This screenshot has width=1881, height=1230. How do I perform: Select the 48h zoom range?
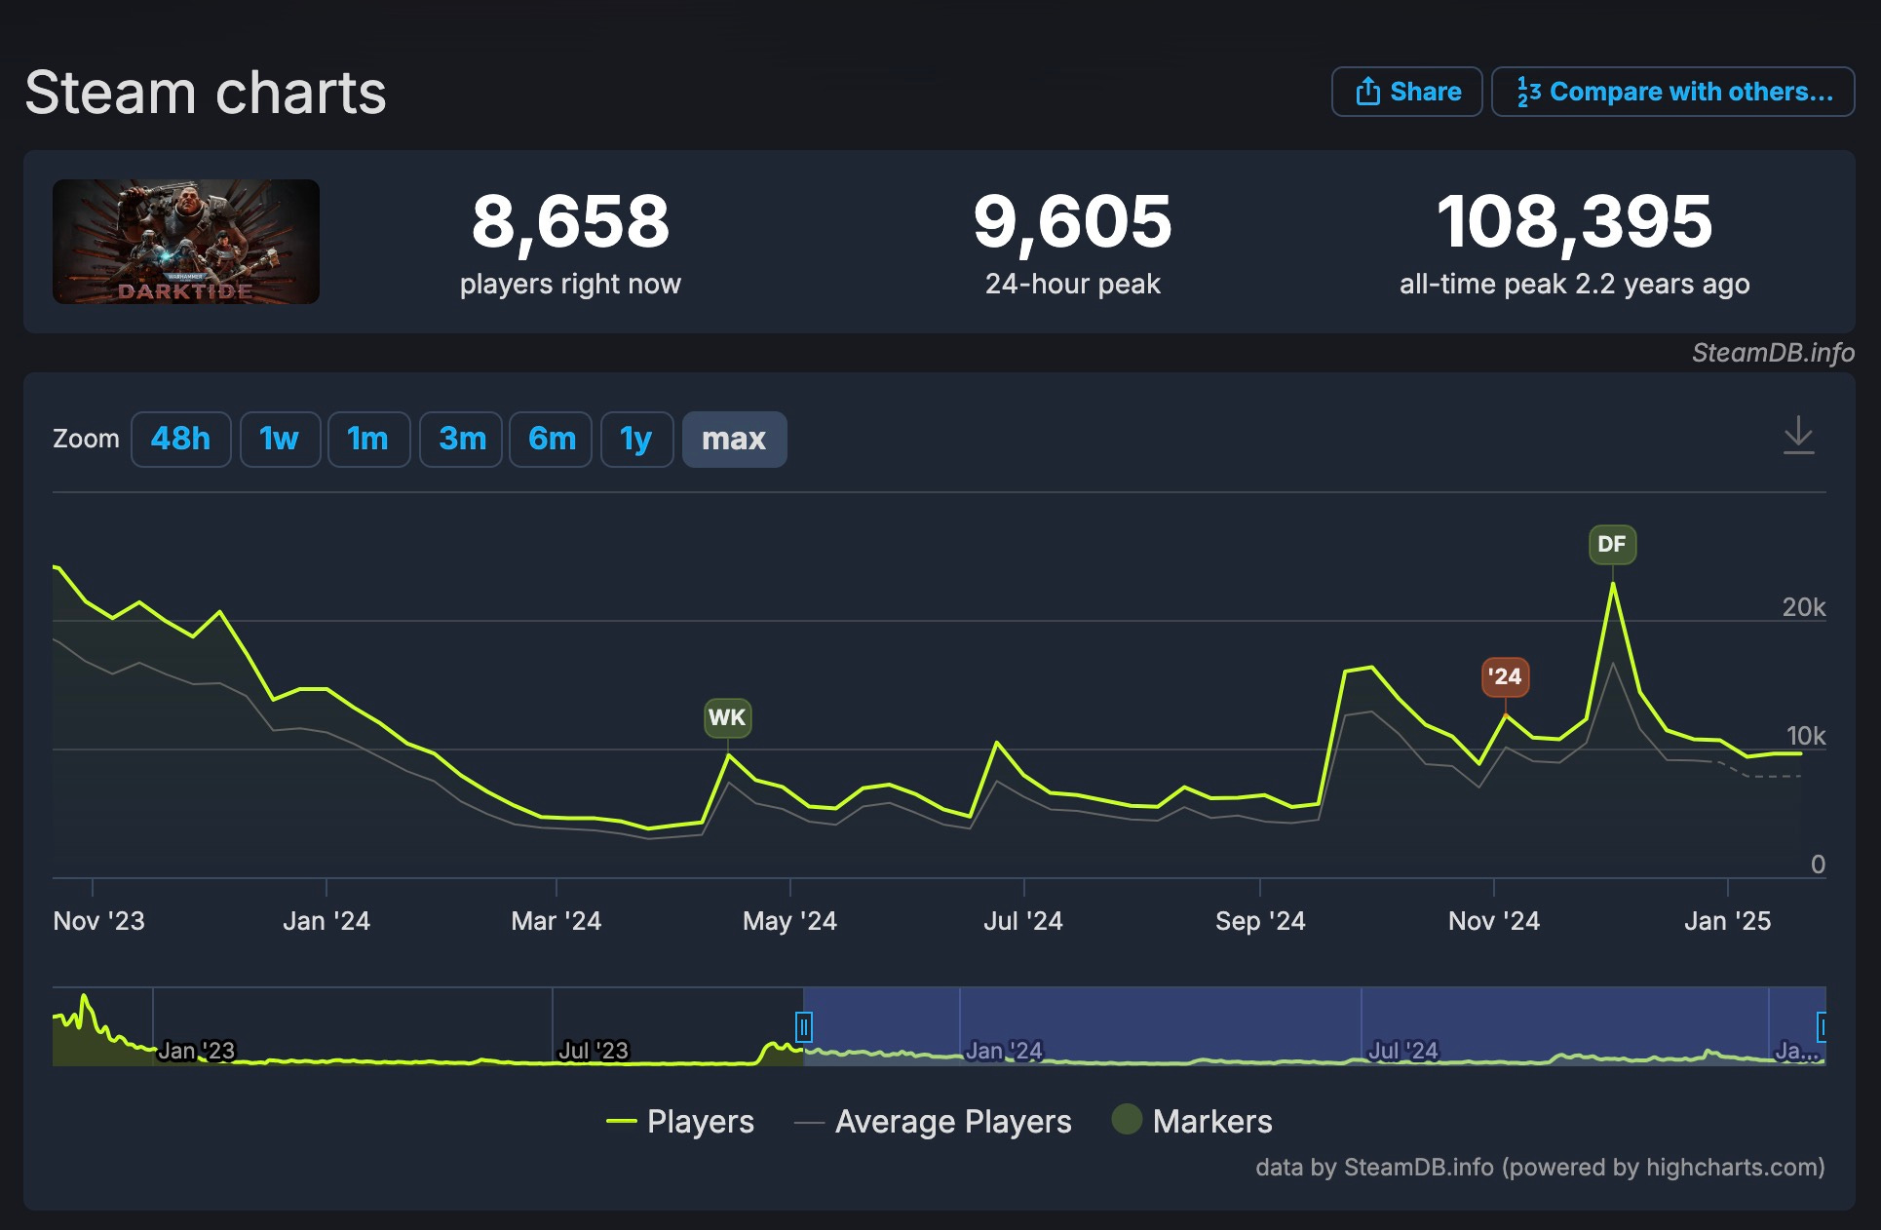point(180,439)
